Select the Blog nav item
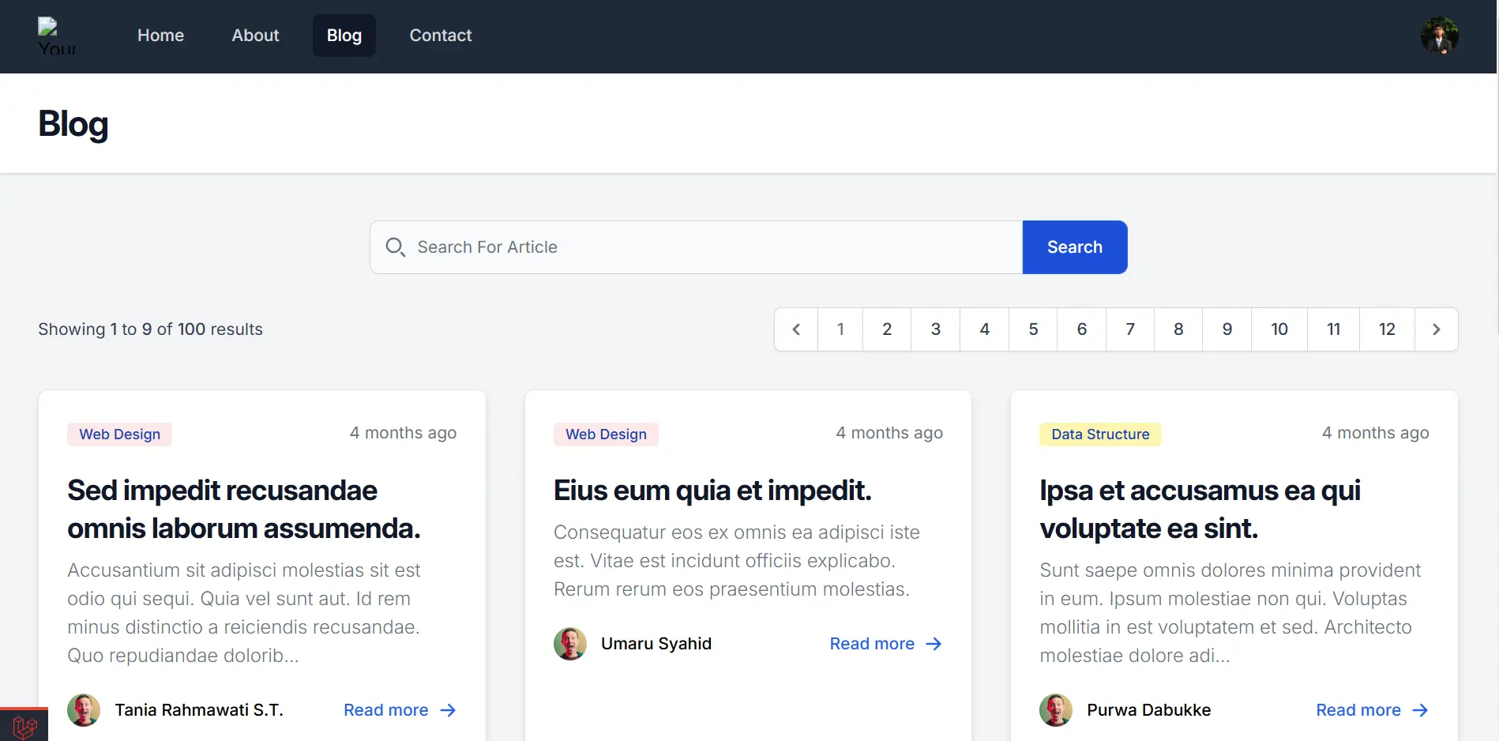Image resolution: width=1499 pixels, height=741 pixels. click(x=344, y=36)
